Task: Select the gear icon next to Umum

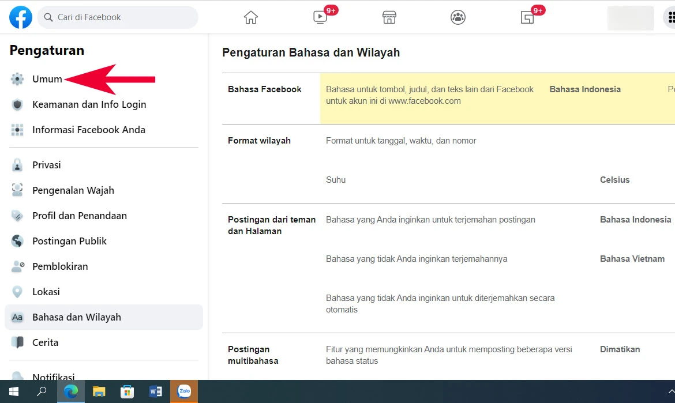Action: click(x=17, y=79)
